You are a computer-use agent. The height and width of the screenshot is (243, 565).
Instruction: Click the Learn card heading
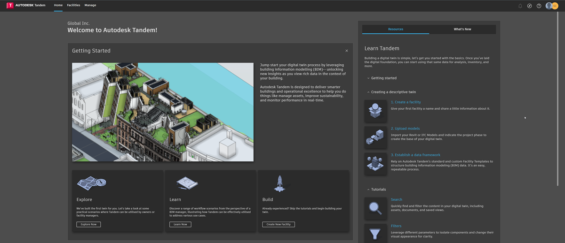[175, 199]
